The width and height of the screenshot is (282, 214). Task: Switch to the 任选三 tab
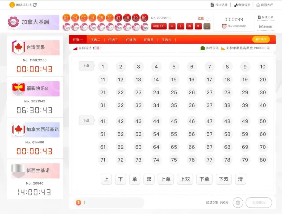point(113,40)
